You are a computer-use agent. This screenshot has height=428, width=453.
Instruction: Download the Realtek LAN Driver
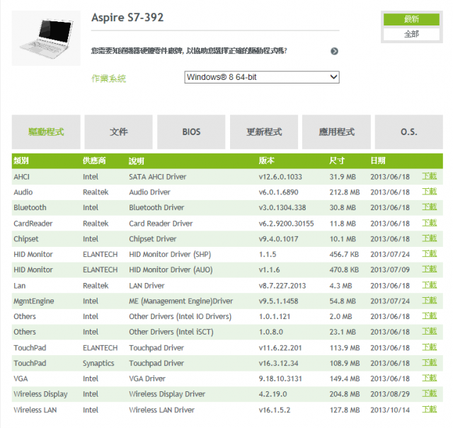tap(430, 285)
